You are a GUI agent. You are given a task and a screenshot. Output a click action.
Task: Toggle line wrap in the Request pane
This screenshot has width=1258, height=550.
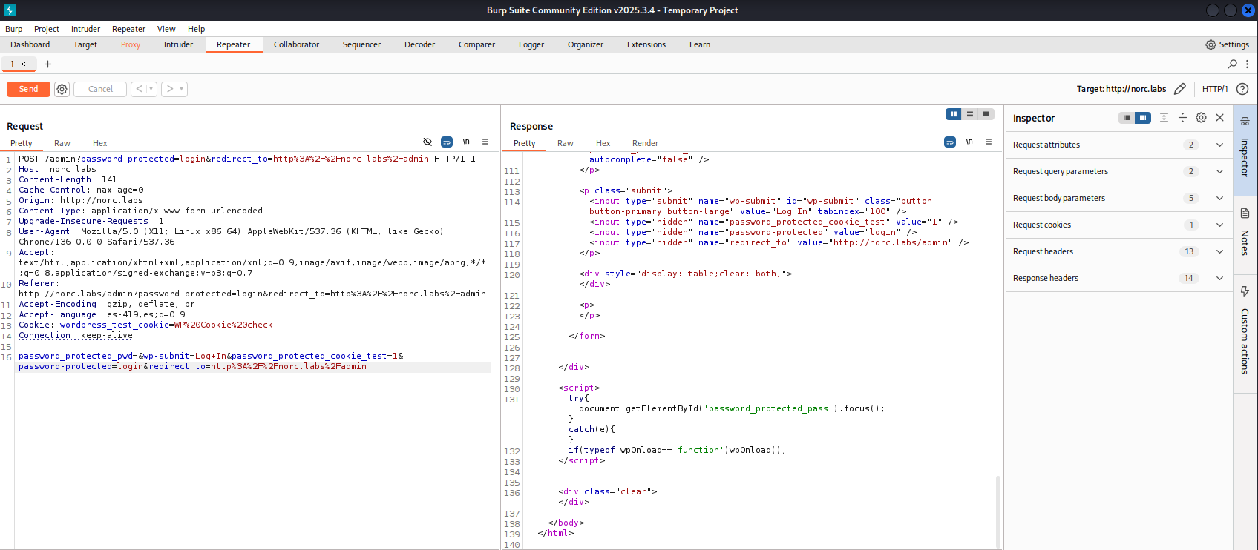447,142
